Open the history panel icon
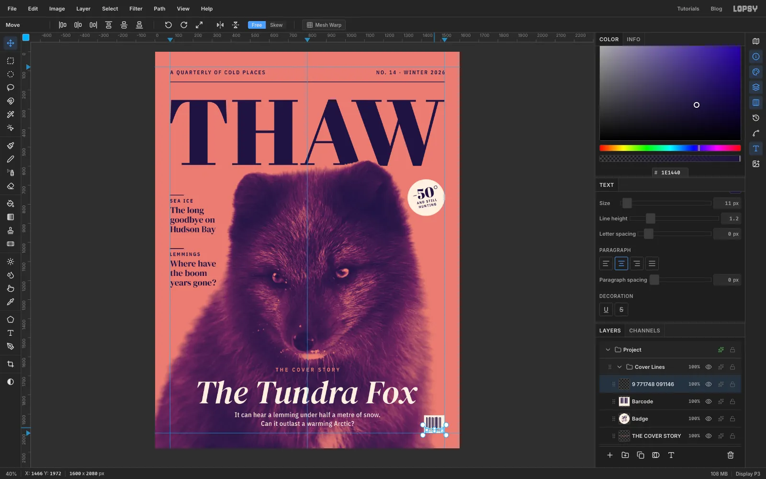 756,118
